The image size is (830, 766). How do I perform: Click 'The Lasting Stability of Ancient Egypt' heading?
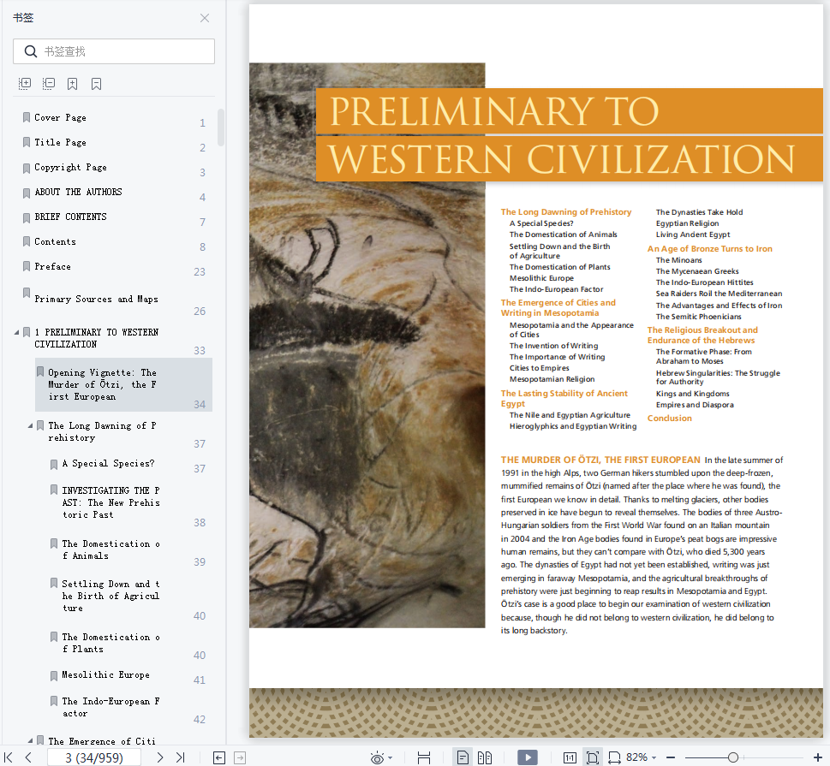[x=564, y=398]
